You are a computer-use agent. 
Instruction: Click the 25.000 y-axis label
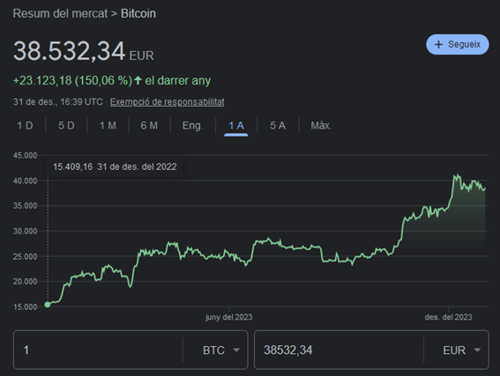point(26,256)
